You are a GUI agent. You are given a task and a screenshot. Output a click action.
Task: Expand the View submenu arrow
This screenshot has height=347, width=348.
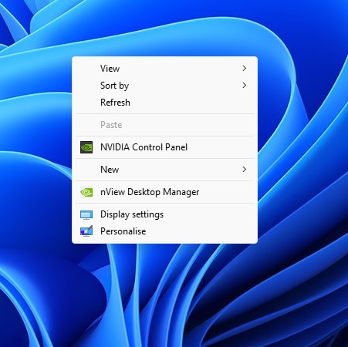click(x=245, y=69)
